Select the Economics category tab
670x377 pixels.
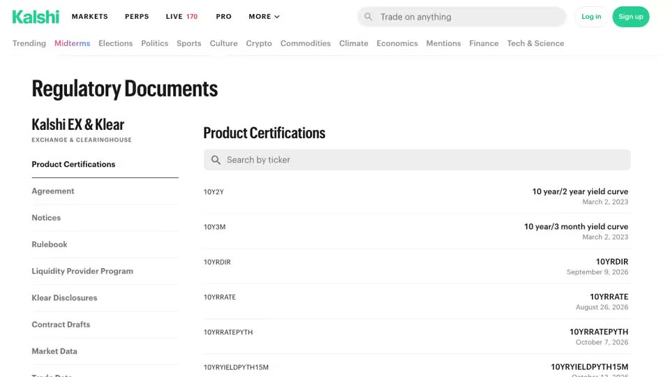[397, 43]
